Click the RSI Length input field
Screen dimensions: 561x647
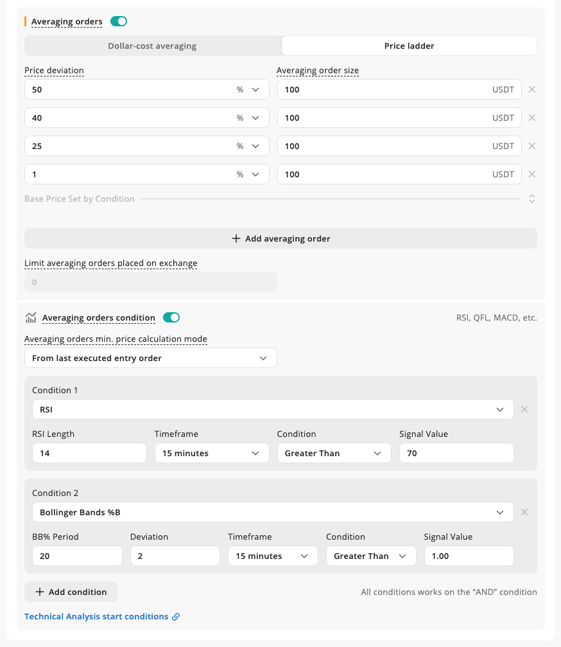click(x=89, y=453)
